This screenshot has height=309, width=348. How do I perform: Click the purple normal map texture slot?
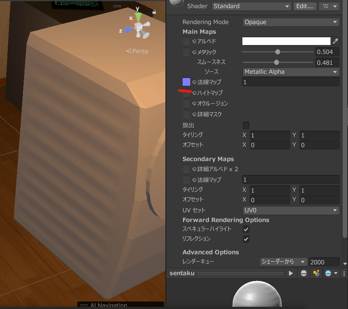click(186, 82)
